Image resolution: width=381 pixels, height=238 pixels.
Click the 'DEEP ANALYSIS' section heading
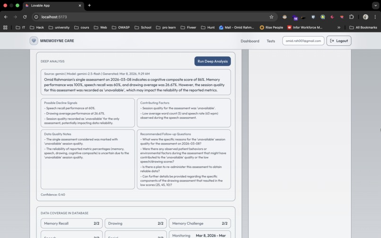coord(52,61)
